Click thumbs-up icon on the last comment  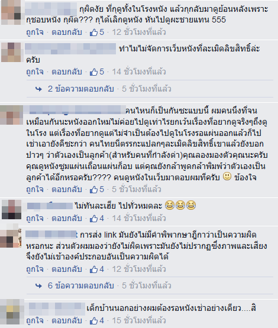click(x=93, y=321)
